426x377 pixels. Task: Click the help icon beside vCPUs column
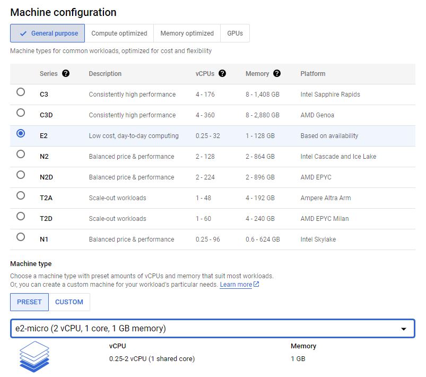(223, 74)
